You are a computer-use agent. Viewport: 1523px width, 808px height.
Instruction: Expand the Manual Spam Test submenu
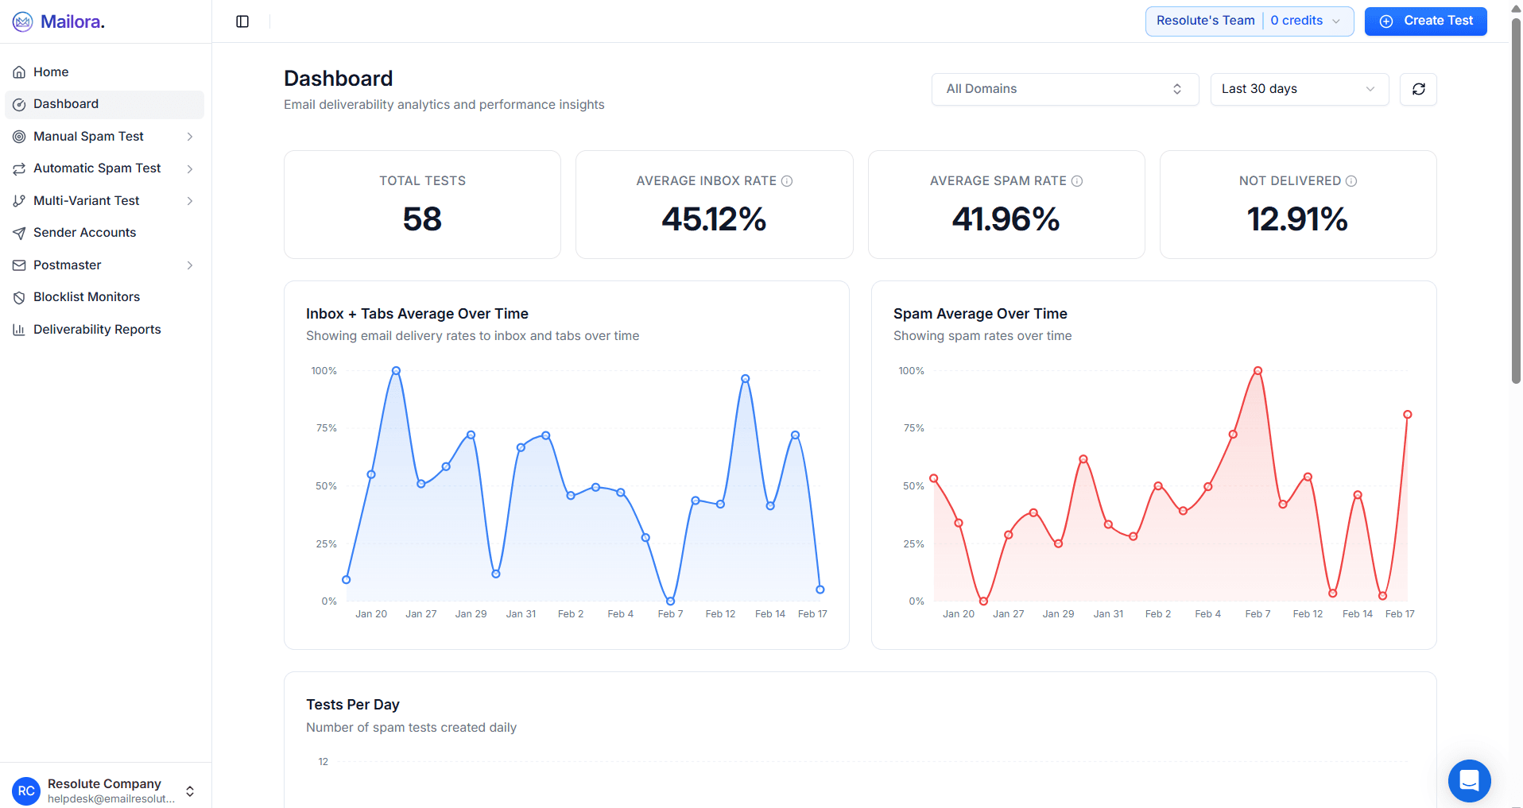(189, 136)
